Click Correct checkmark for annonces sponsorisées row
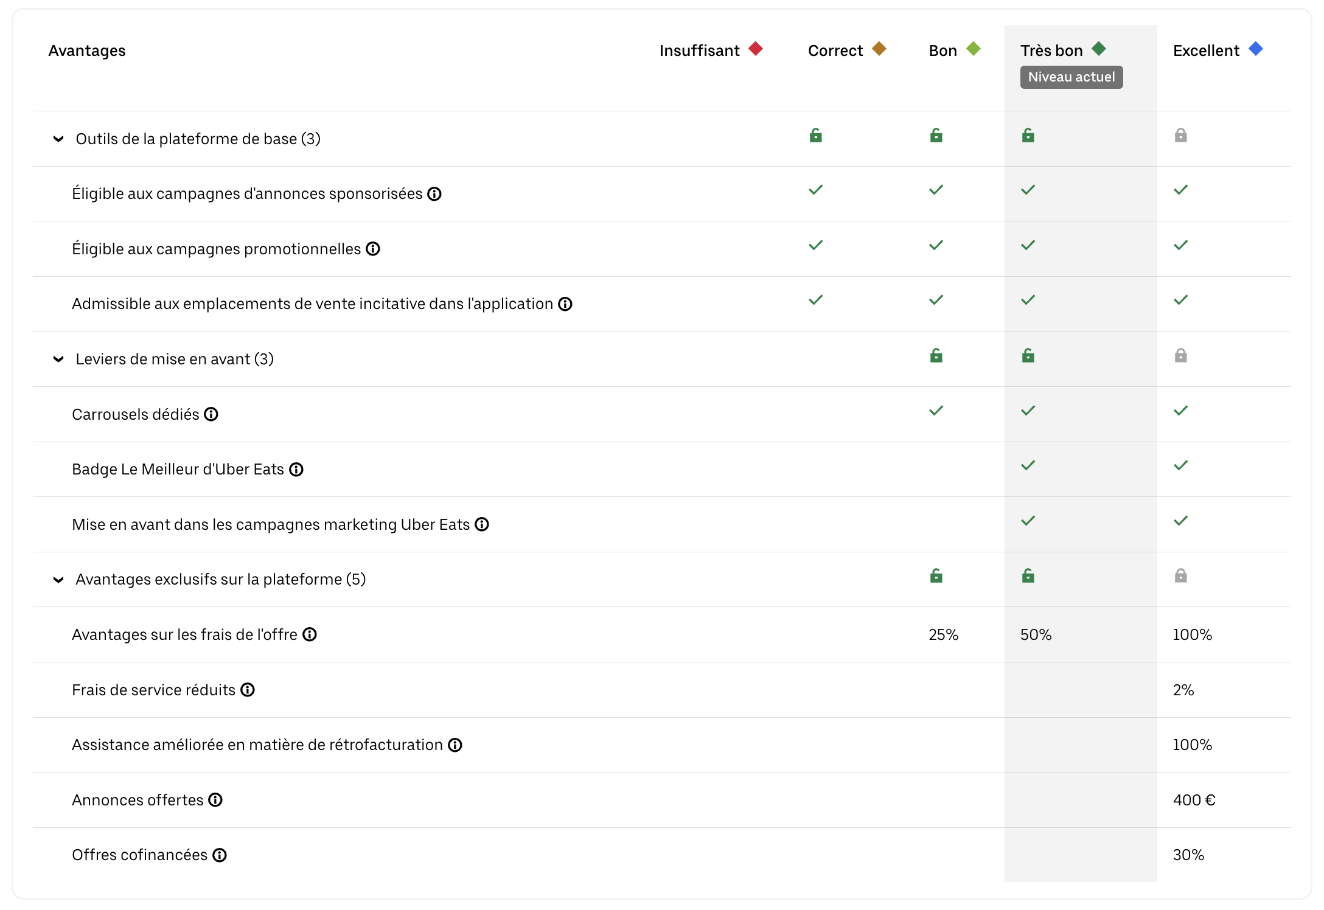 coord(816,190)
